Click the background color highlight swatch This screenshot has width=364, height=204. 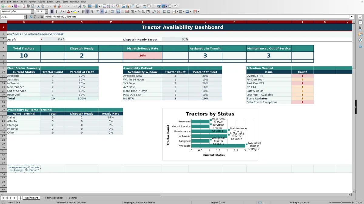(75, 11)
